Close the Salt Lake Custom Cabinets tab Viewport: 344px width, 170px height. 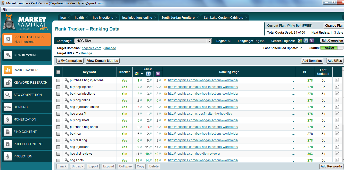[246, 18]
